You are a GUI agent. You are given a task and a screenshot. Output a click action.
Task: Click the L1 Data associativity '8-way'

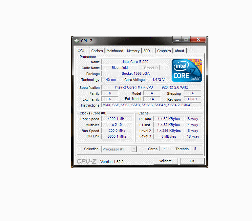(x=193, y=119)
